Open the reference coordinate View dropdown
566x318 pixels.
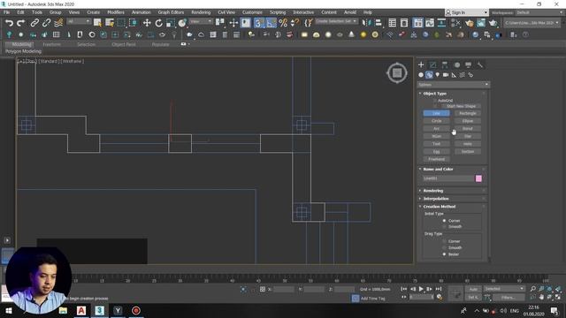click(x=201, y=21)
